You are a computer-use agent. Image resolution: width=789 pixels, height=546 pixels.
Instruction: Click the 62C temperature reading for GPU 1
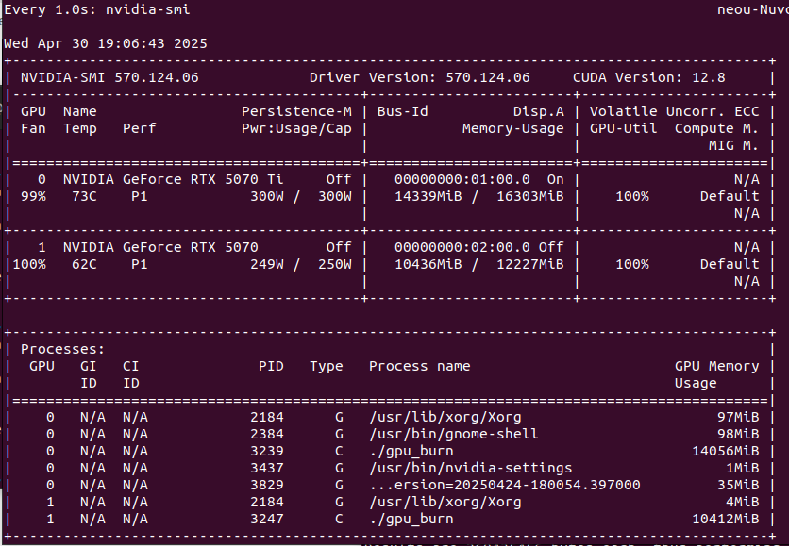click(80, 264)
